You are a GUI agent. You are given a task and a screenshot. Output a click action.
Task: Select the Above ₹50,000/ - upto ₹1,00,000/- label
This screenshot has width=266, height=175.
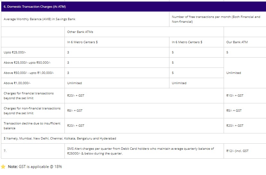(29, 73)
